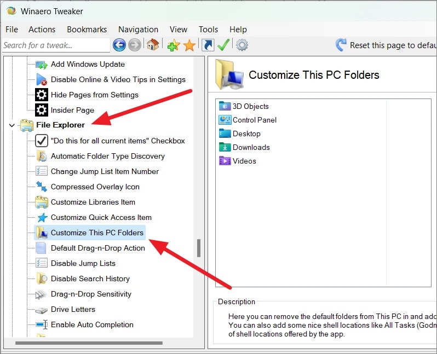Click the Enable Auto Completion icon
This screenshot has height=354, width=437.
click(42, 325)
